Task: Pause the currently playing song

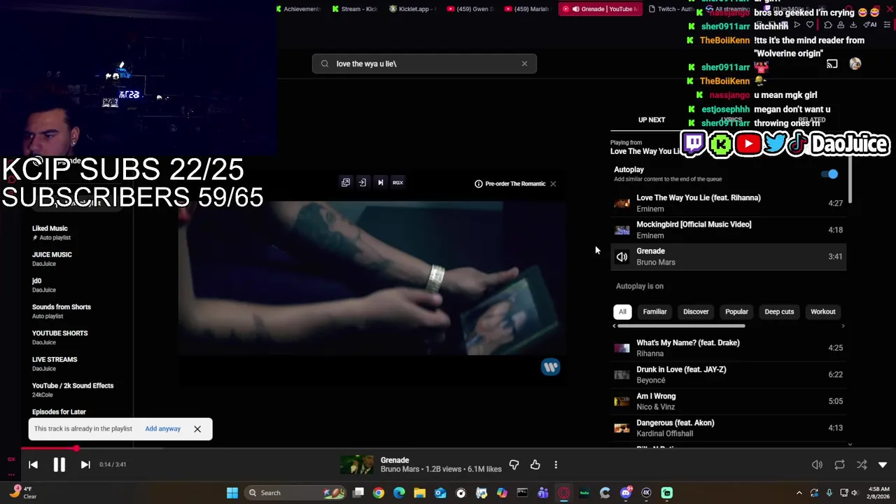Action: [x=59, y=464]
